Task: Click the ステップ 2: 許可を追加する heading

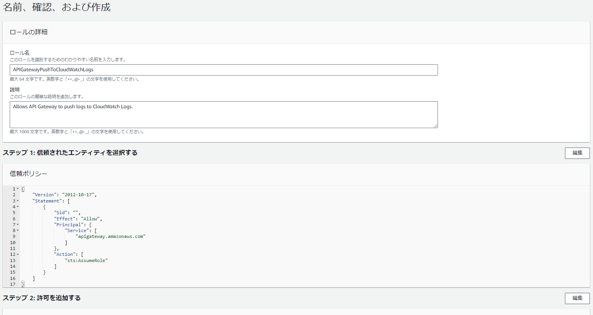Action: (42, 298)
